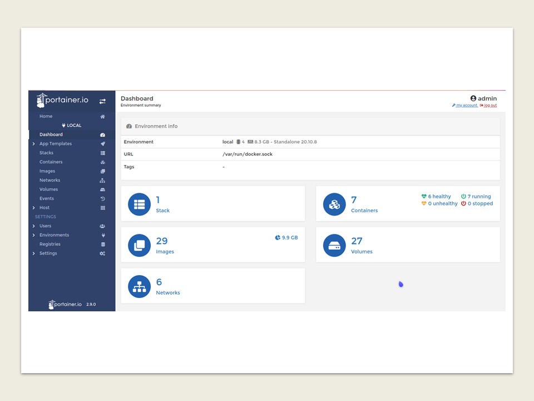Open the Images menu item
This screenshot has height=401, width=534.
(x=47, y=172)
